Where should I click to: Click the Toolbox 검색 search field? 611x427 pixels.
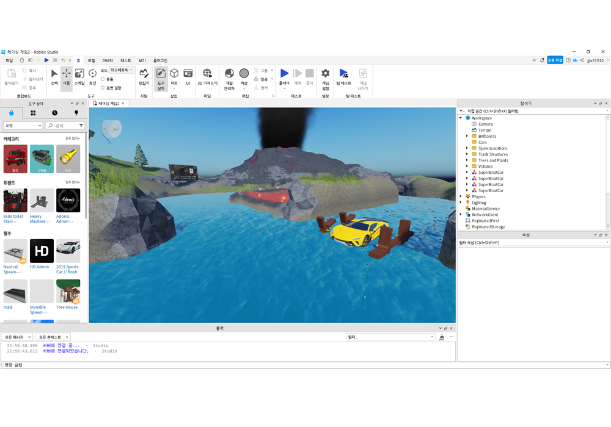coord(65,126)
